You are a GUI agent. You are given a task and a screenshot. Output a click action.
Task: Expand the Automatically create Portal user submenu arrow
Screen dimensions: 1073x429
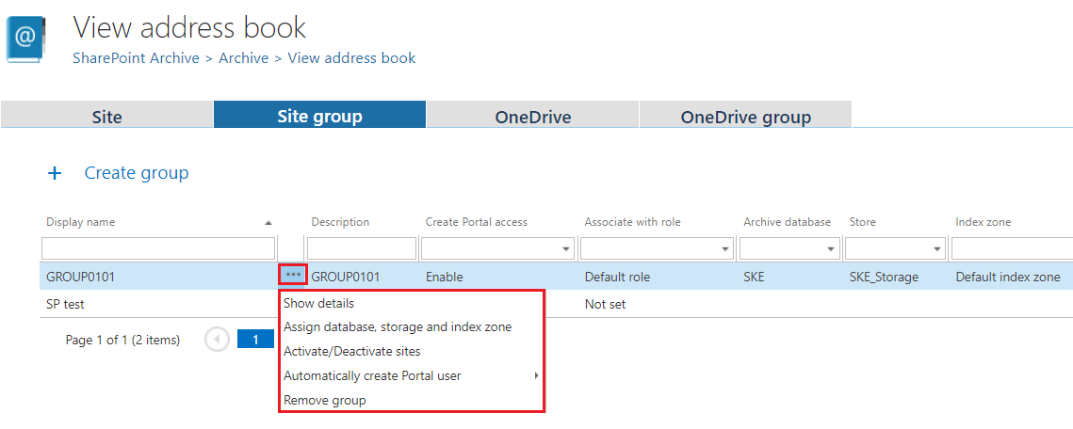(536, 375)
